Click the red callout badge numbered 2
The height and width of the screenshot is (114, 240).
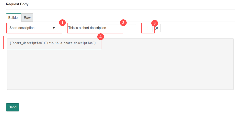click(123, 23)
